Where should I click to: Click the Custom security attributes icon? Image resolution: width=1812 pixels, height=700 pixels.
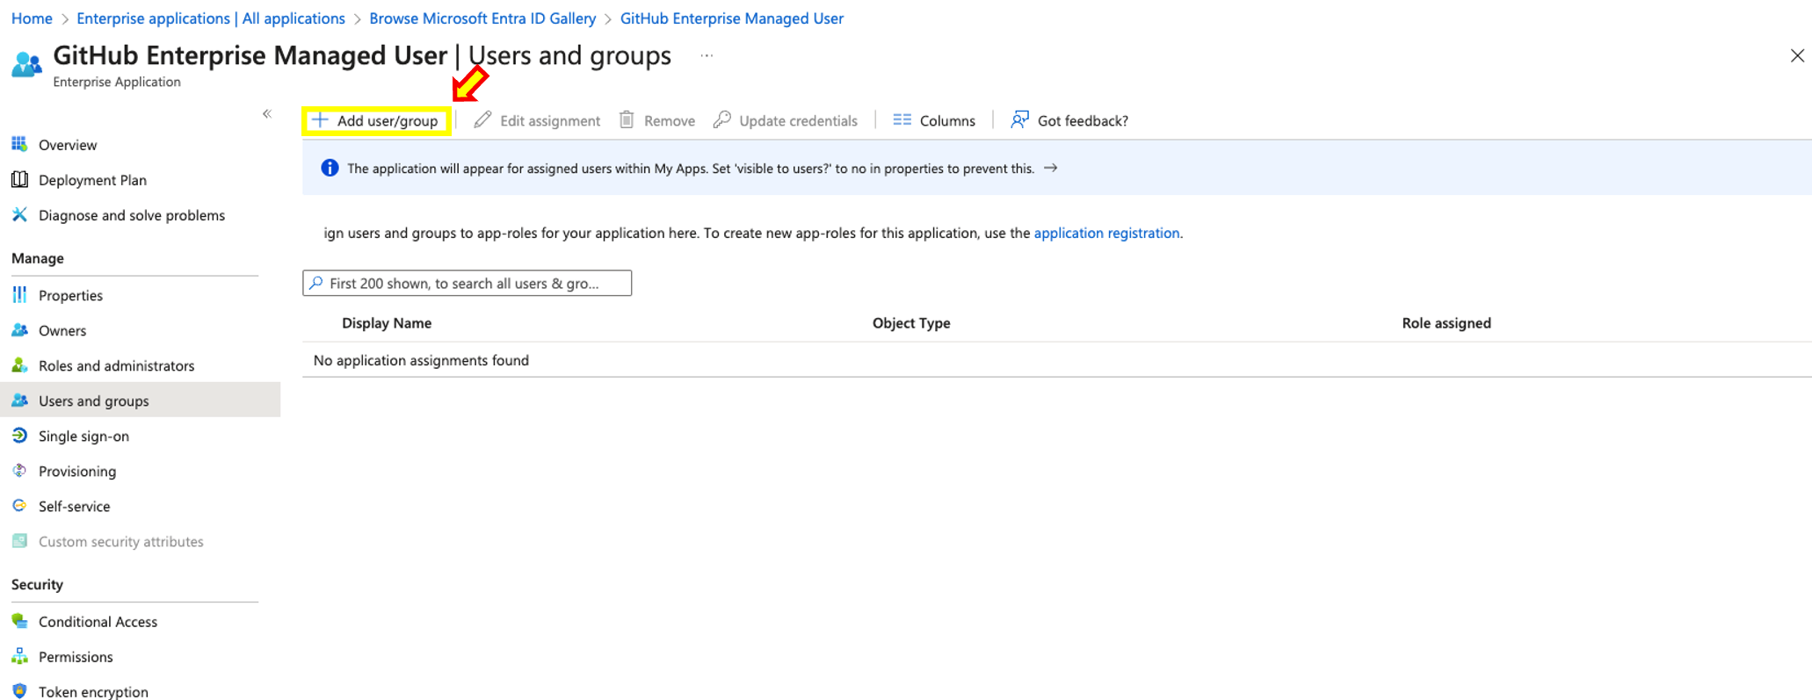tap(19, 541)
